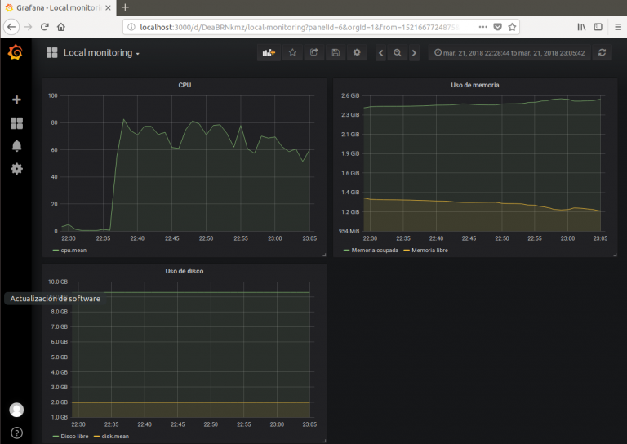The height and width of the screenshot is (444, 627).
Task: Open the Create plus menu in sidebar
Action: point(16,100)
